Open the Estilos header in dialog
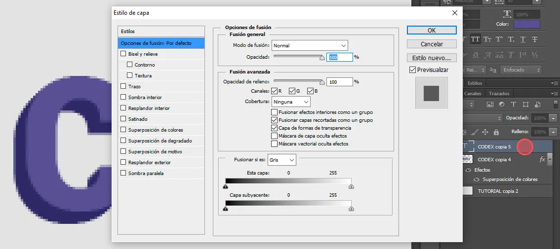This screenshot has height=249, width=560. tap(161, 32)
